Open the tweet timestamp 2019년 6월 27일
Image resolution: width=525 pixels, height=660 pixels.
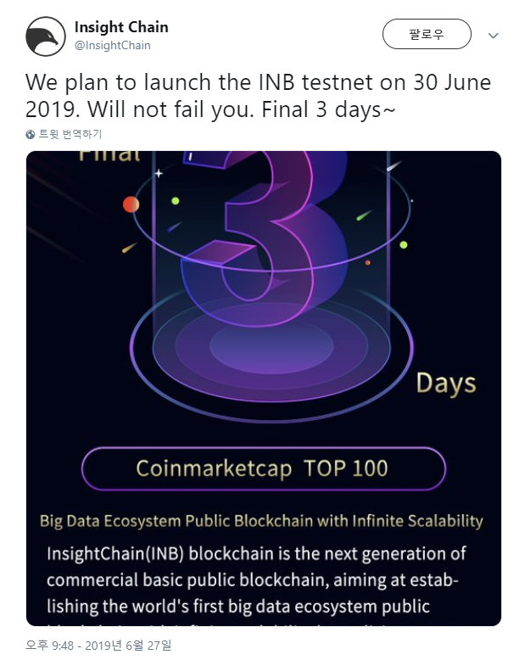pyautogui.click(x=98, y=646)
